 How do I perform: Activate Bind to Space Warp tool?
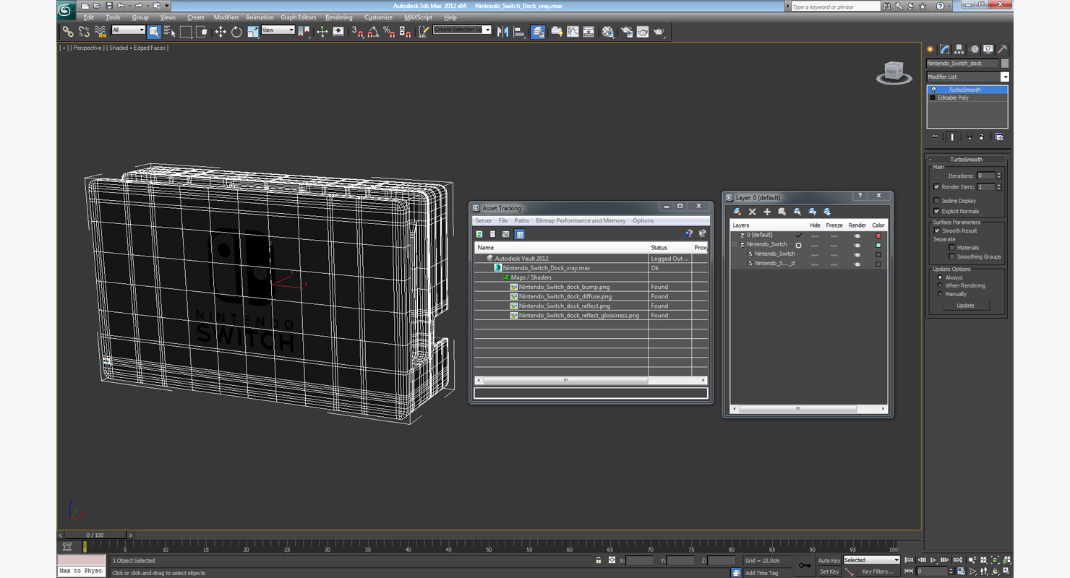tap(100, 32)
